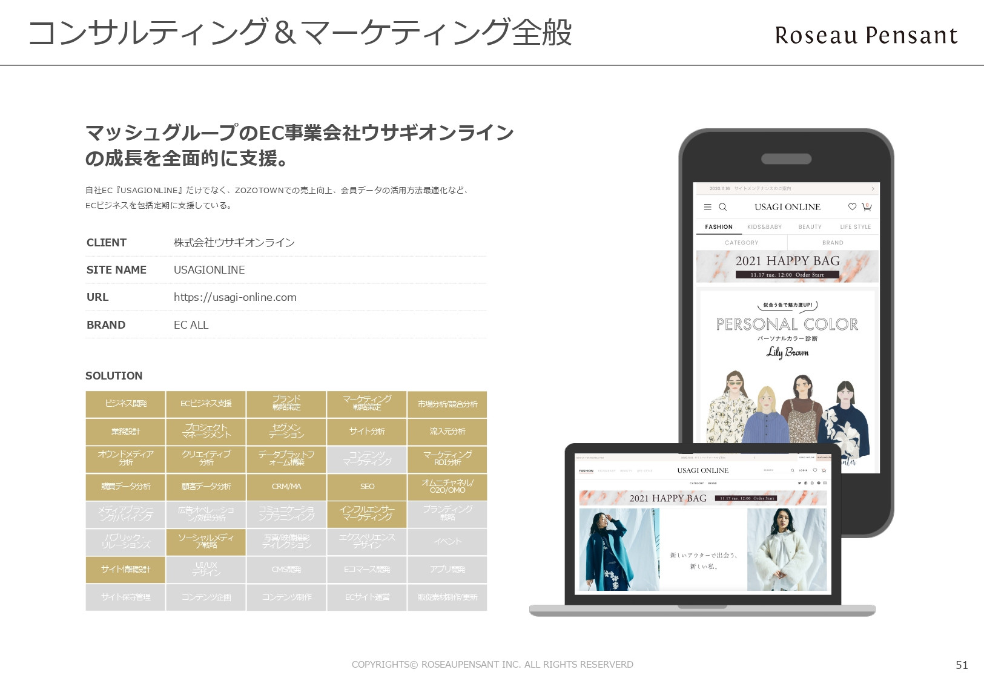Click the Instagram icon in the laptop header
The image size is (984, 681).
pos(812,484)
